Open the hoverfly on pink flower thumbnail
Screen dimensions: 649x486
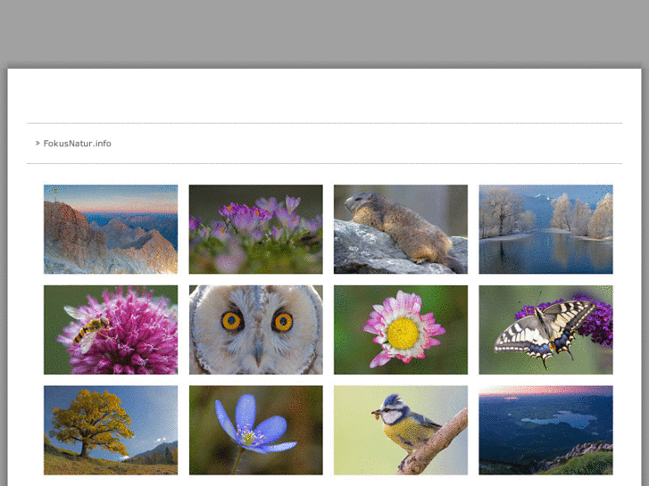pos(111,330)
